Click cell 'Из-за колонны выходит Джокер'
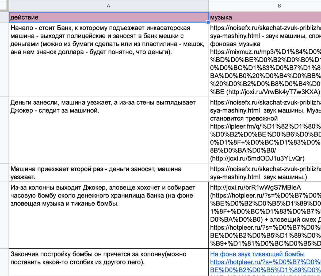The height and width of the screenshot is (276, 321). click(109, 215)
